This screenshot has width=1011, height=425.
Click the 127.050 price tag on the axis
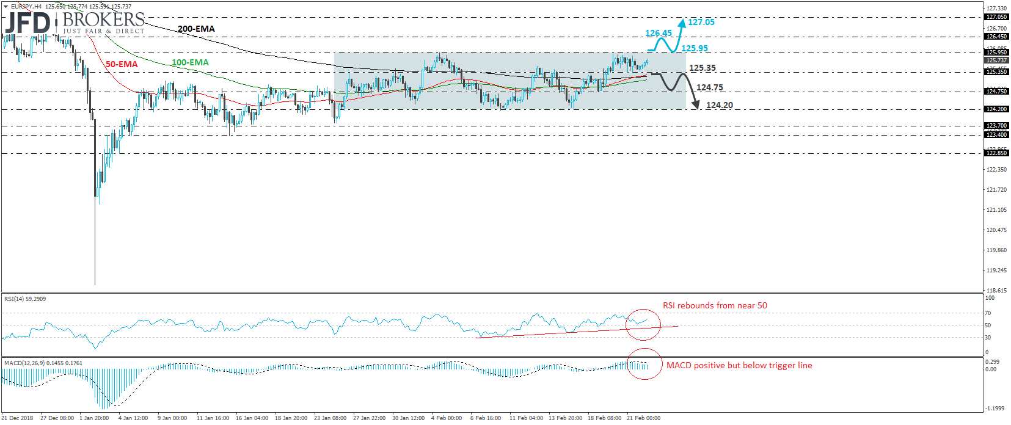point(996,17)
